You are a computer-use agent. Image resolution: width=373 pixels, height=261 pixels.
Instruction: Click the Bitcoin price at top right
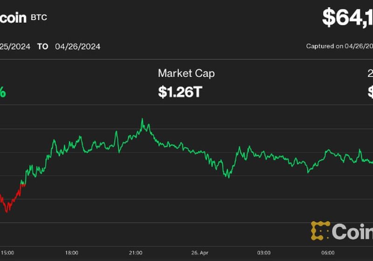tap(347, 18)
